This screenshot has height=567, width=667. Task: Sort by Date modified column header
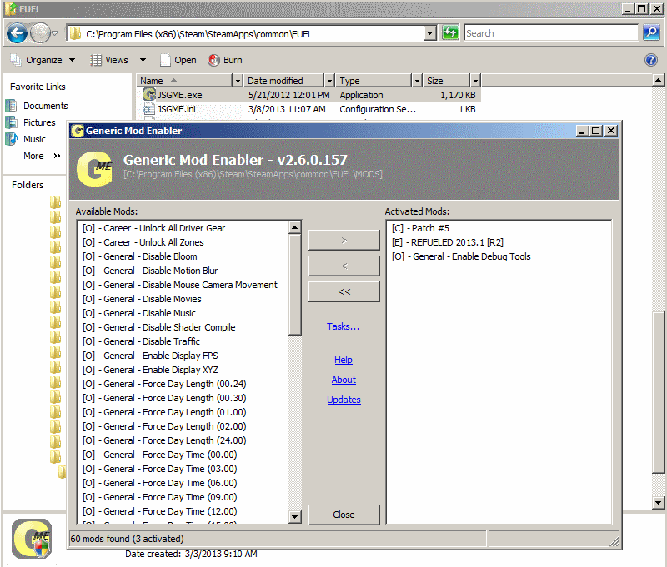pos(283,81)
